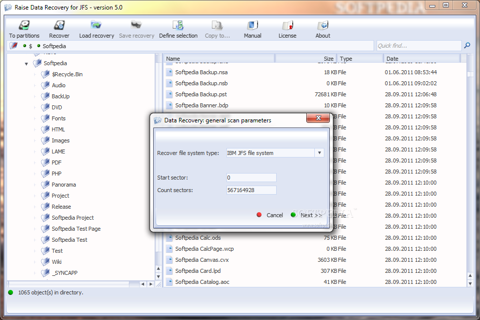
Task: Select the Softpedia Project folder
Action: 72,218
